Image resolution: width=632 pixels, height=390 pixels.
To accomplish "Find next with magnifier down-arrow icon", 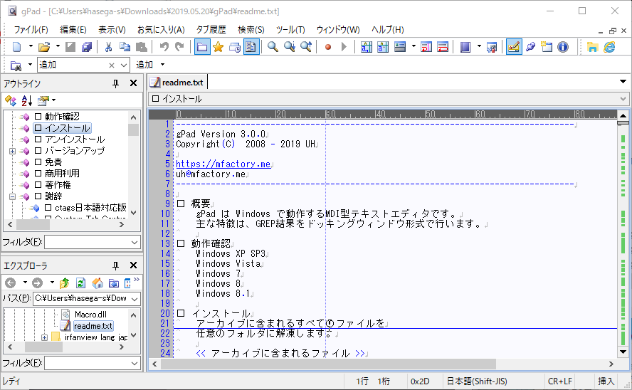I will (x=290, y=47).
